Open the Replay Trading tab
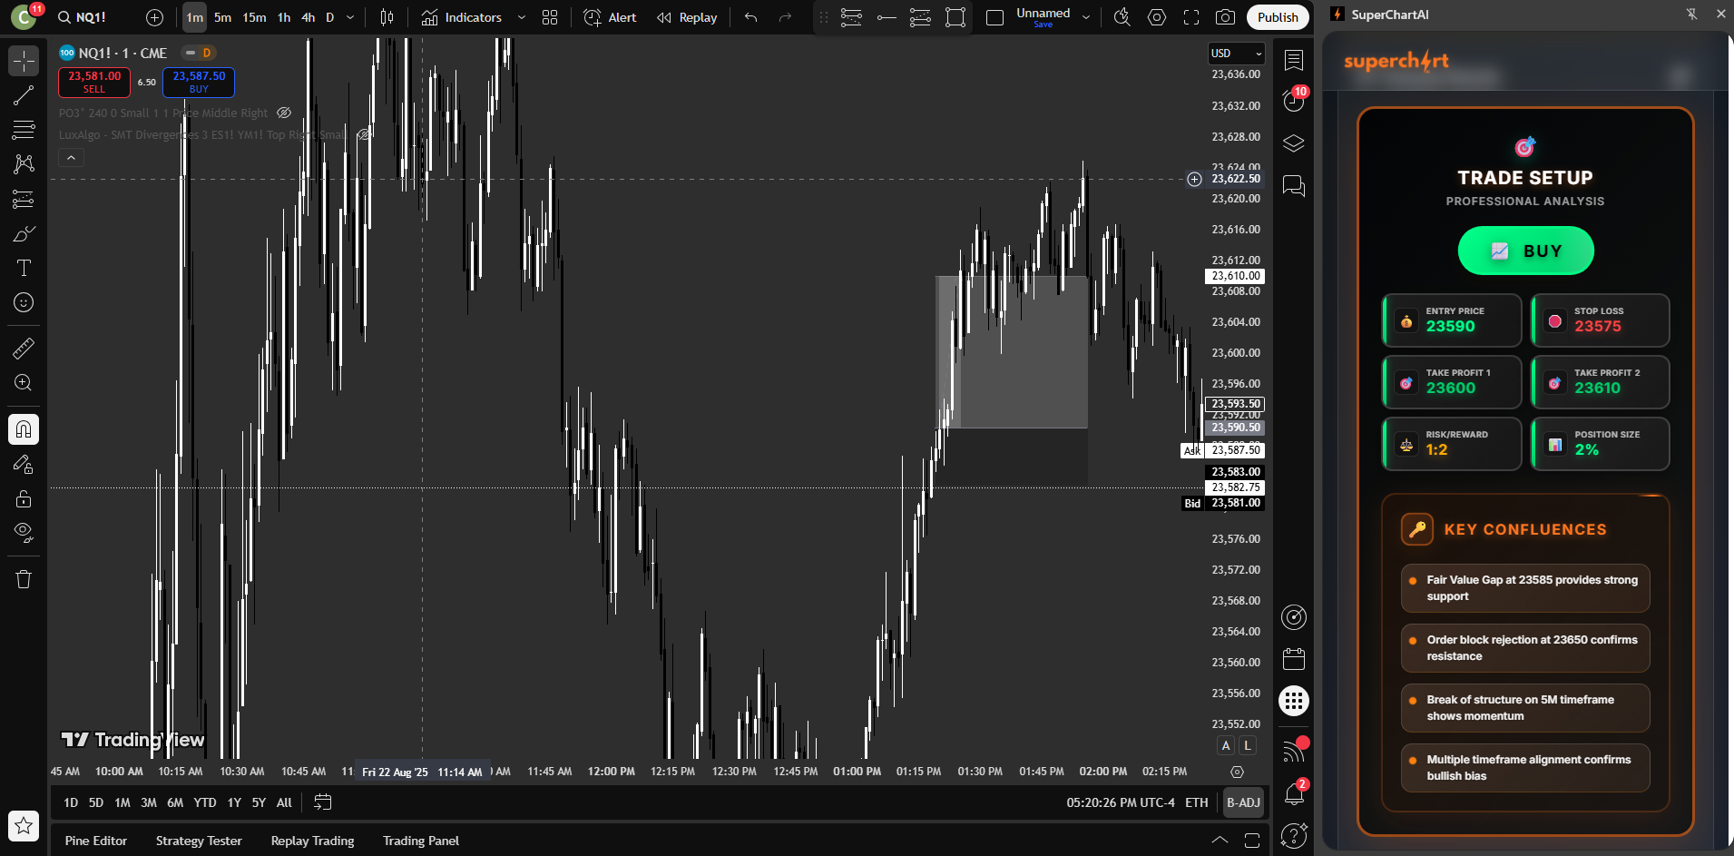 pyautogui.click(x=312, y=841)
